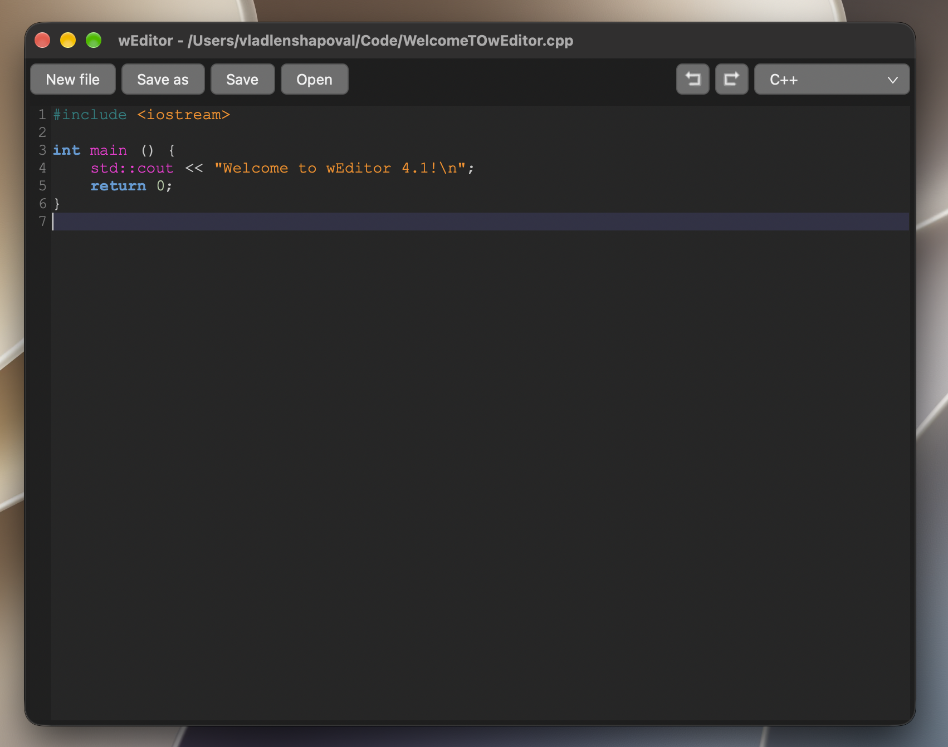Place cursor on empty line 7
This screenshot has height=747, width=948.
pyautogui.click(x=480, y=222)
